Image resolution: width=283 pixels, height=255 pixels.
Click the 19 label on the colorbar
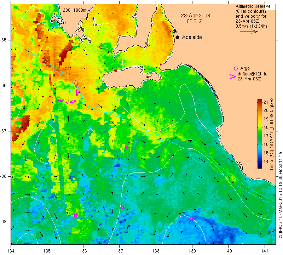point(266,119)
